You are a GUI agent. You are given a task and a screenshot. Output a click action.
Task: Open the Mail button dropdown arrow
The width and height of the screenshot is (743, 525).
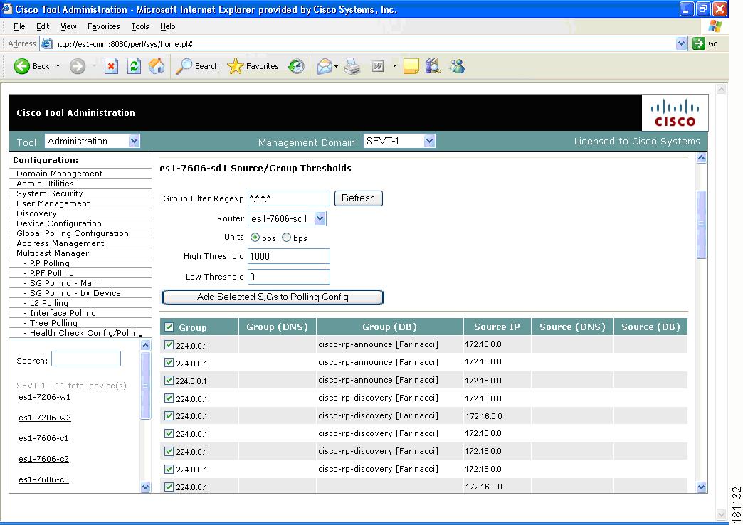[x=336, y=66]
